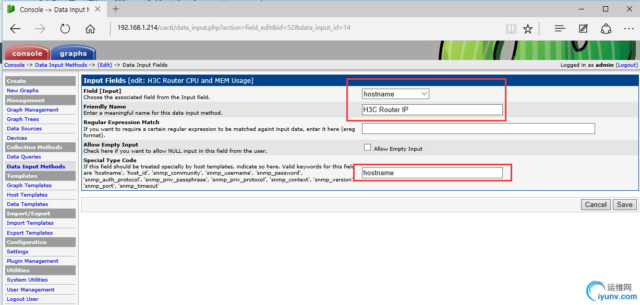Switch to the graphs tab
Screen dimensions: 640x305
click(x=73, y=53)
